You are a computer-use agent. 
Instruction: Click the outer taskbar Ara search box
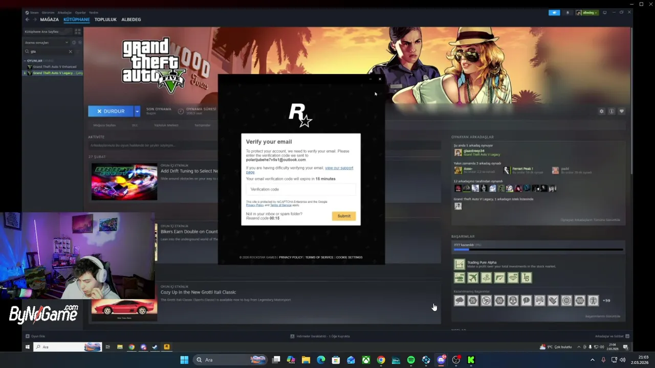tap(231, 360)
